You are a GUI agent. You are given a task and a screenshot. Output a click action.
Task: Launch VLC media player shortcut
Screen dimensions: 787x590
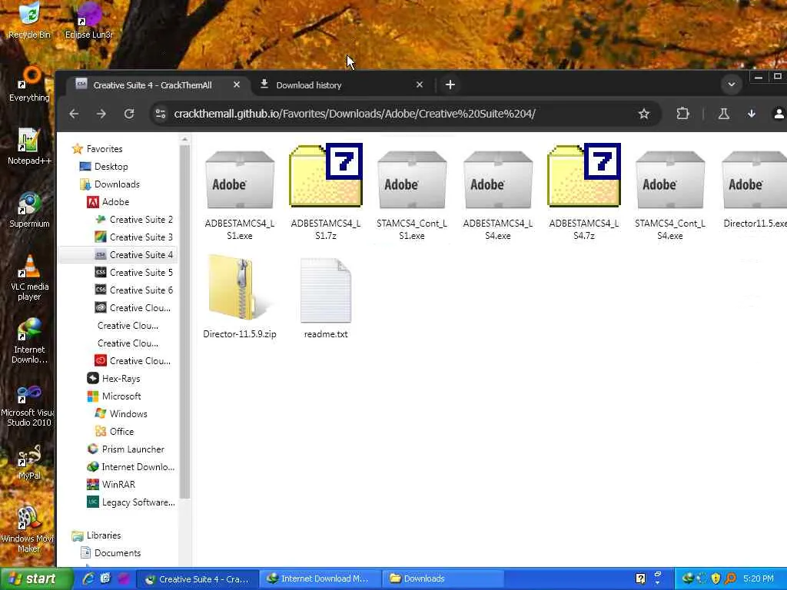(x=29, y=277)
